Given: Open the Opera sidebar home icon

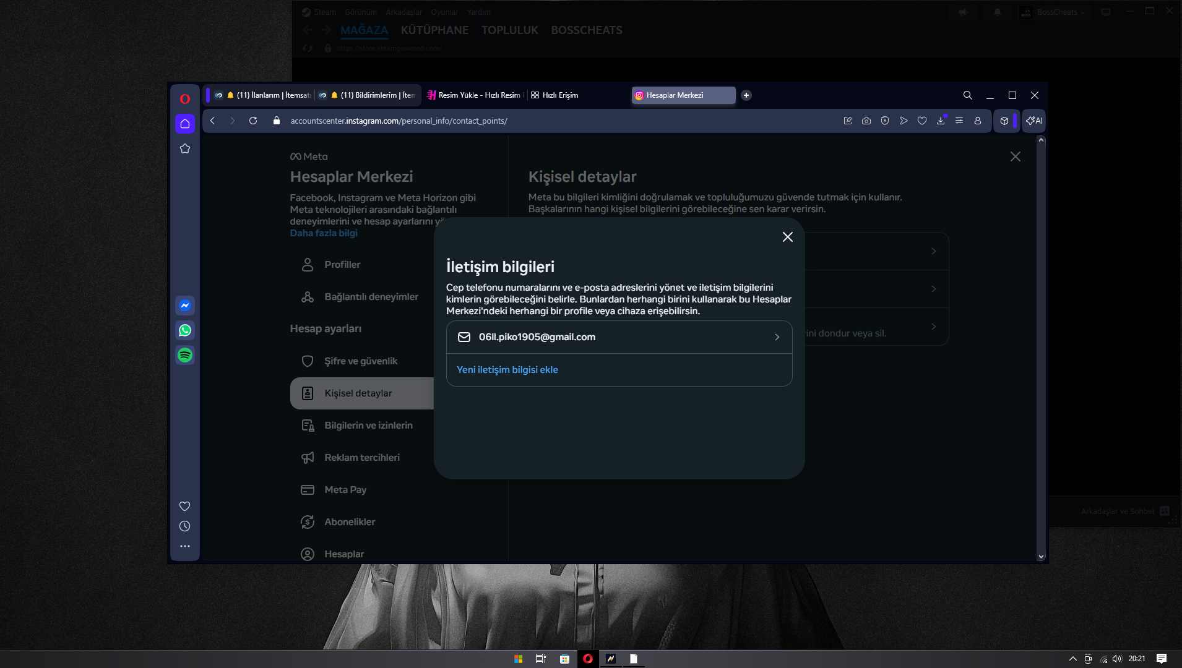Looking at the screenshot, I should pyautogui.click(x=185, y=124).
